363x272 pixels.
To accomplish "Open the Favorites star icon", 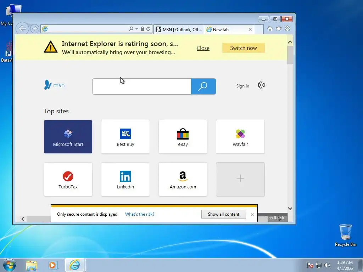I will pyautogui.click(x=279, y=28).
